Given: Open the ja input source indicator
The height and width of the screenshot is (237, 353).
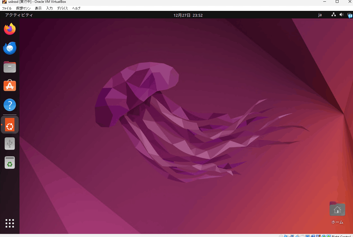Looking at the screenshot, I should point(320,15).
